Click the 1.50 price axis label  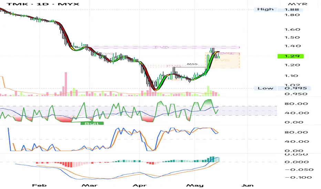point(292,37)
